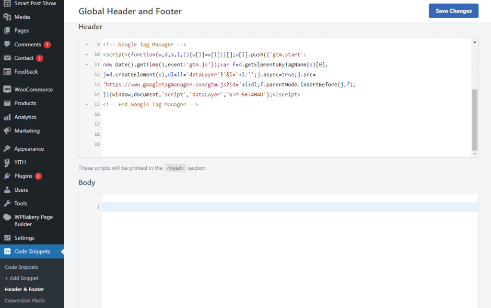Click the Pages sidebar icon
This screenshot has height=308, width=491.
pyautogui.click(x=7, y=31)
